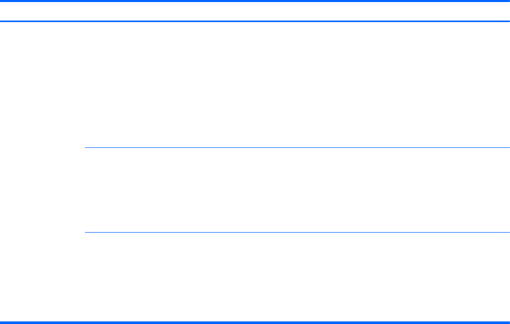Select the third empty table row
The height and width of the screenshot is (324, 510).
coord(293,277)
